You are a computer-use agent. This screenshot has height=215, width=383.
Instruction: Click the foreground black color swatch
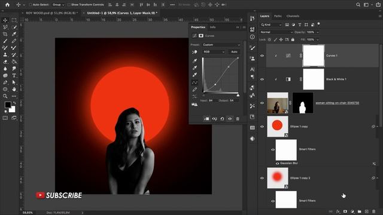point(8,105)
